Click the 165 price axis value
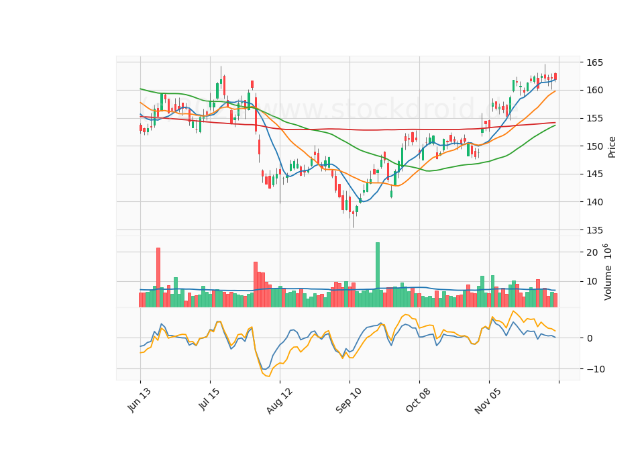This screenshot has width=644, height=463. click(x=595, y=62)
